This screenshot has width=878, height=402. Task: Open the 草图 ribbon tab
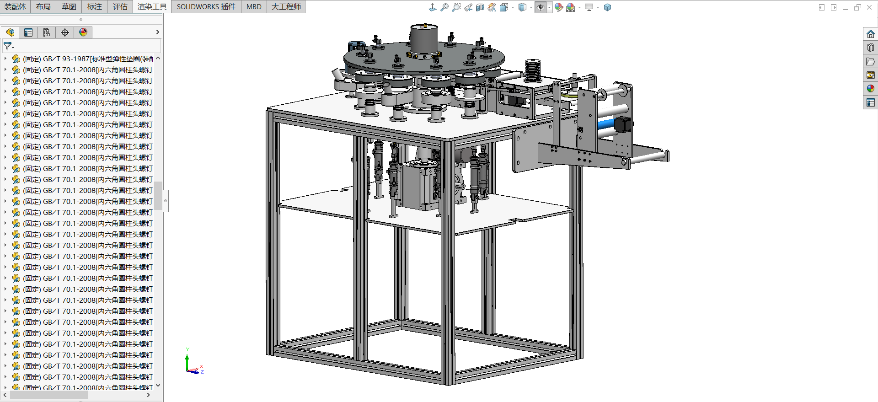69,6
